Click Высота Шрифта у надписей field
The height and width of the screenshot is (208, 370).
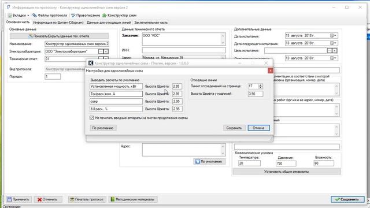click(x=256, y=94)
